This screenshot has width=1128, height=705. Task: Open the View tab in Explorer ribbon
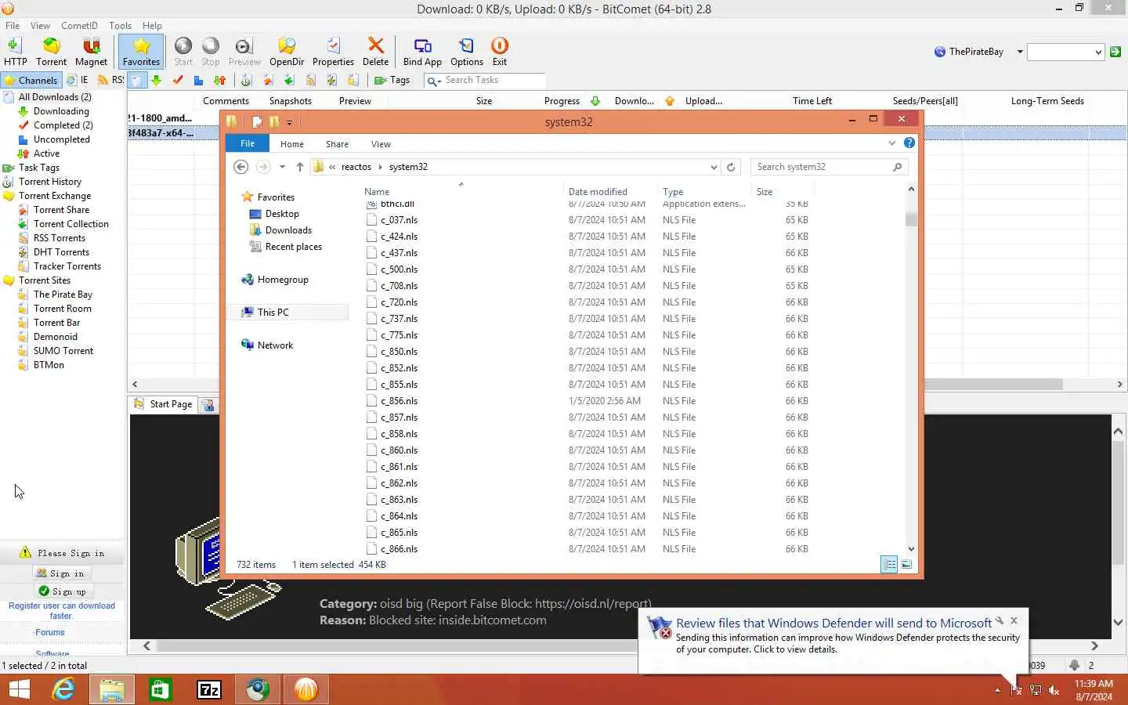[x=381, y=144]
